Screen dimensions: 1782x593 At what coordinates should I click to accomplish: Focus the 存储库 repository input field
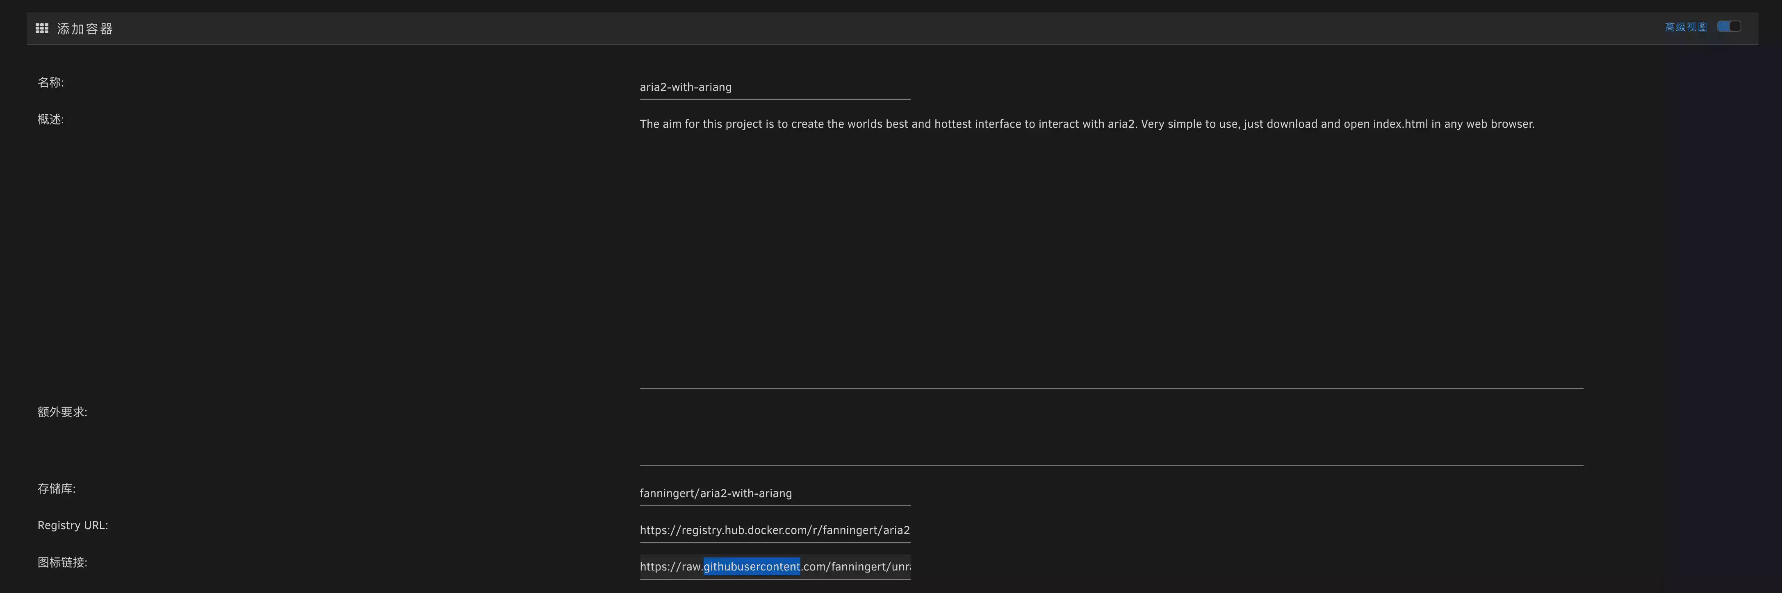coord(774,493)
